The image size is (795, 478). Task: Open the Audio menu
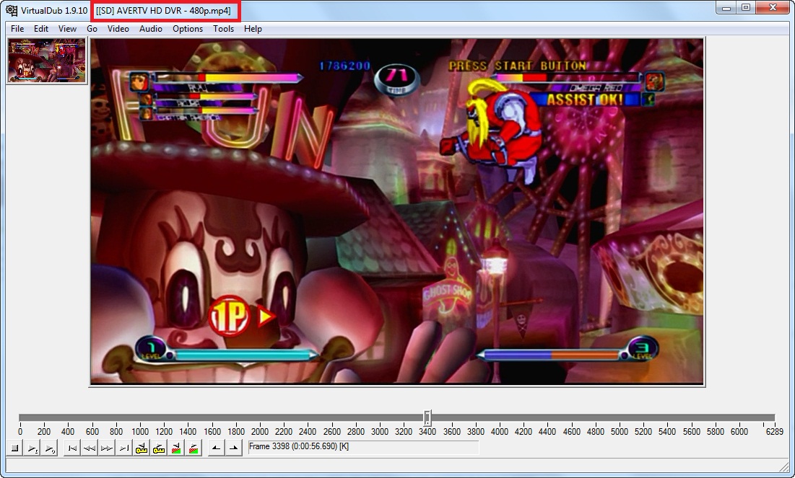[x=151, y=29]
